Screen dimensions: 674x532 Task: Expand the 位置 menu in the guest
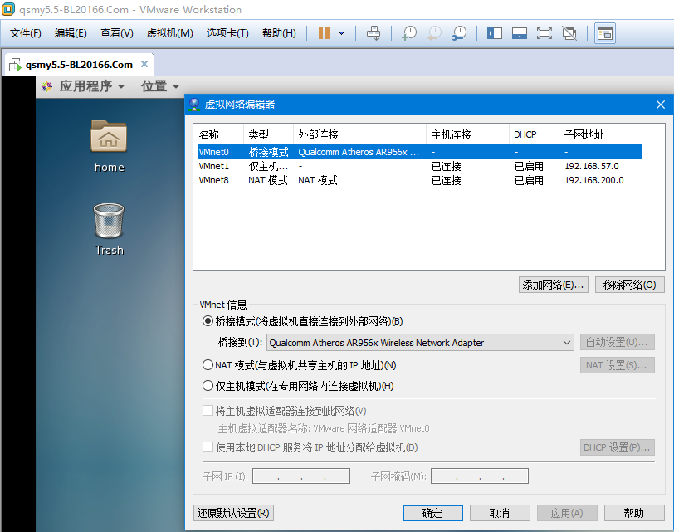pos(160,86)
